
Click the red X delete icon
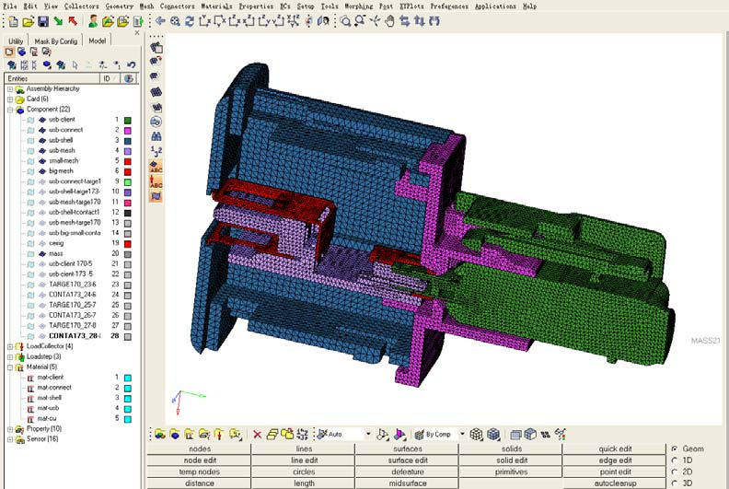point(257,435)
